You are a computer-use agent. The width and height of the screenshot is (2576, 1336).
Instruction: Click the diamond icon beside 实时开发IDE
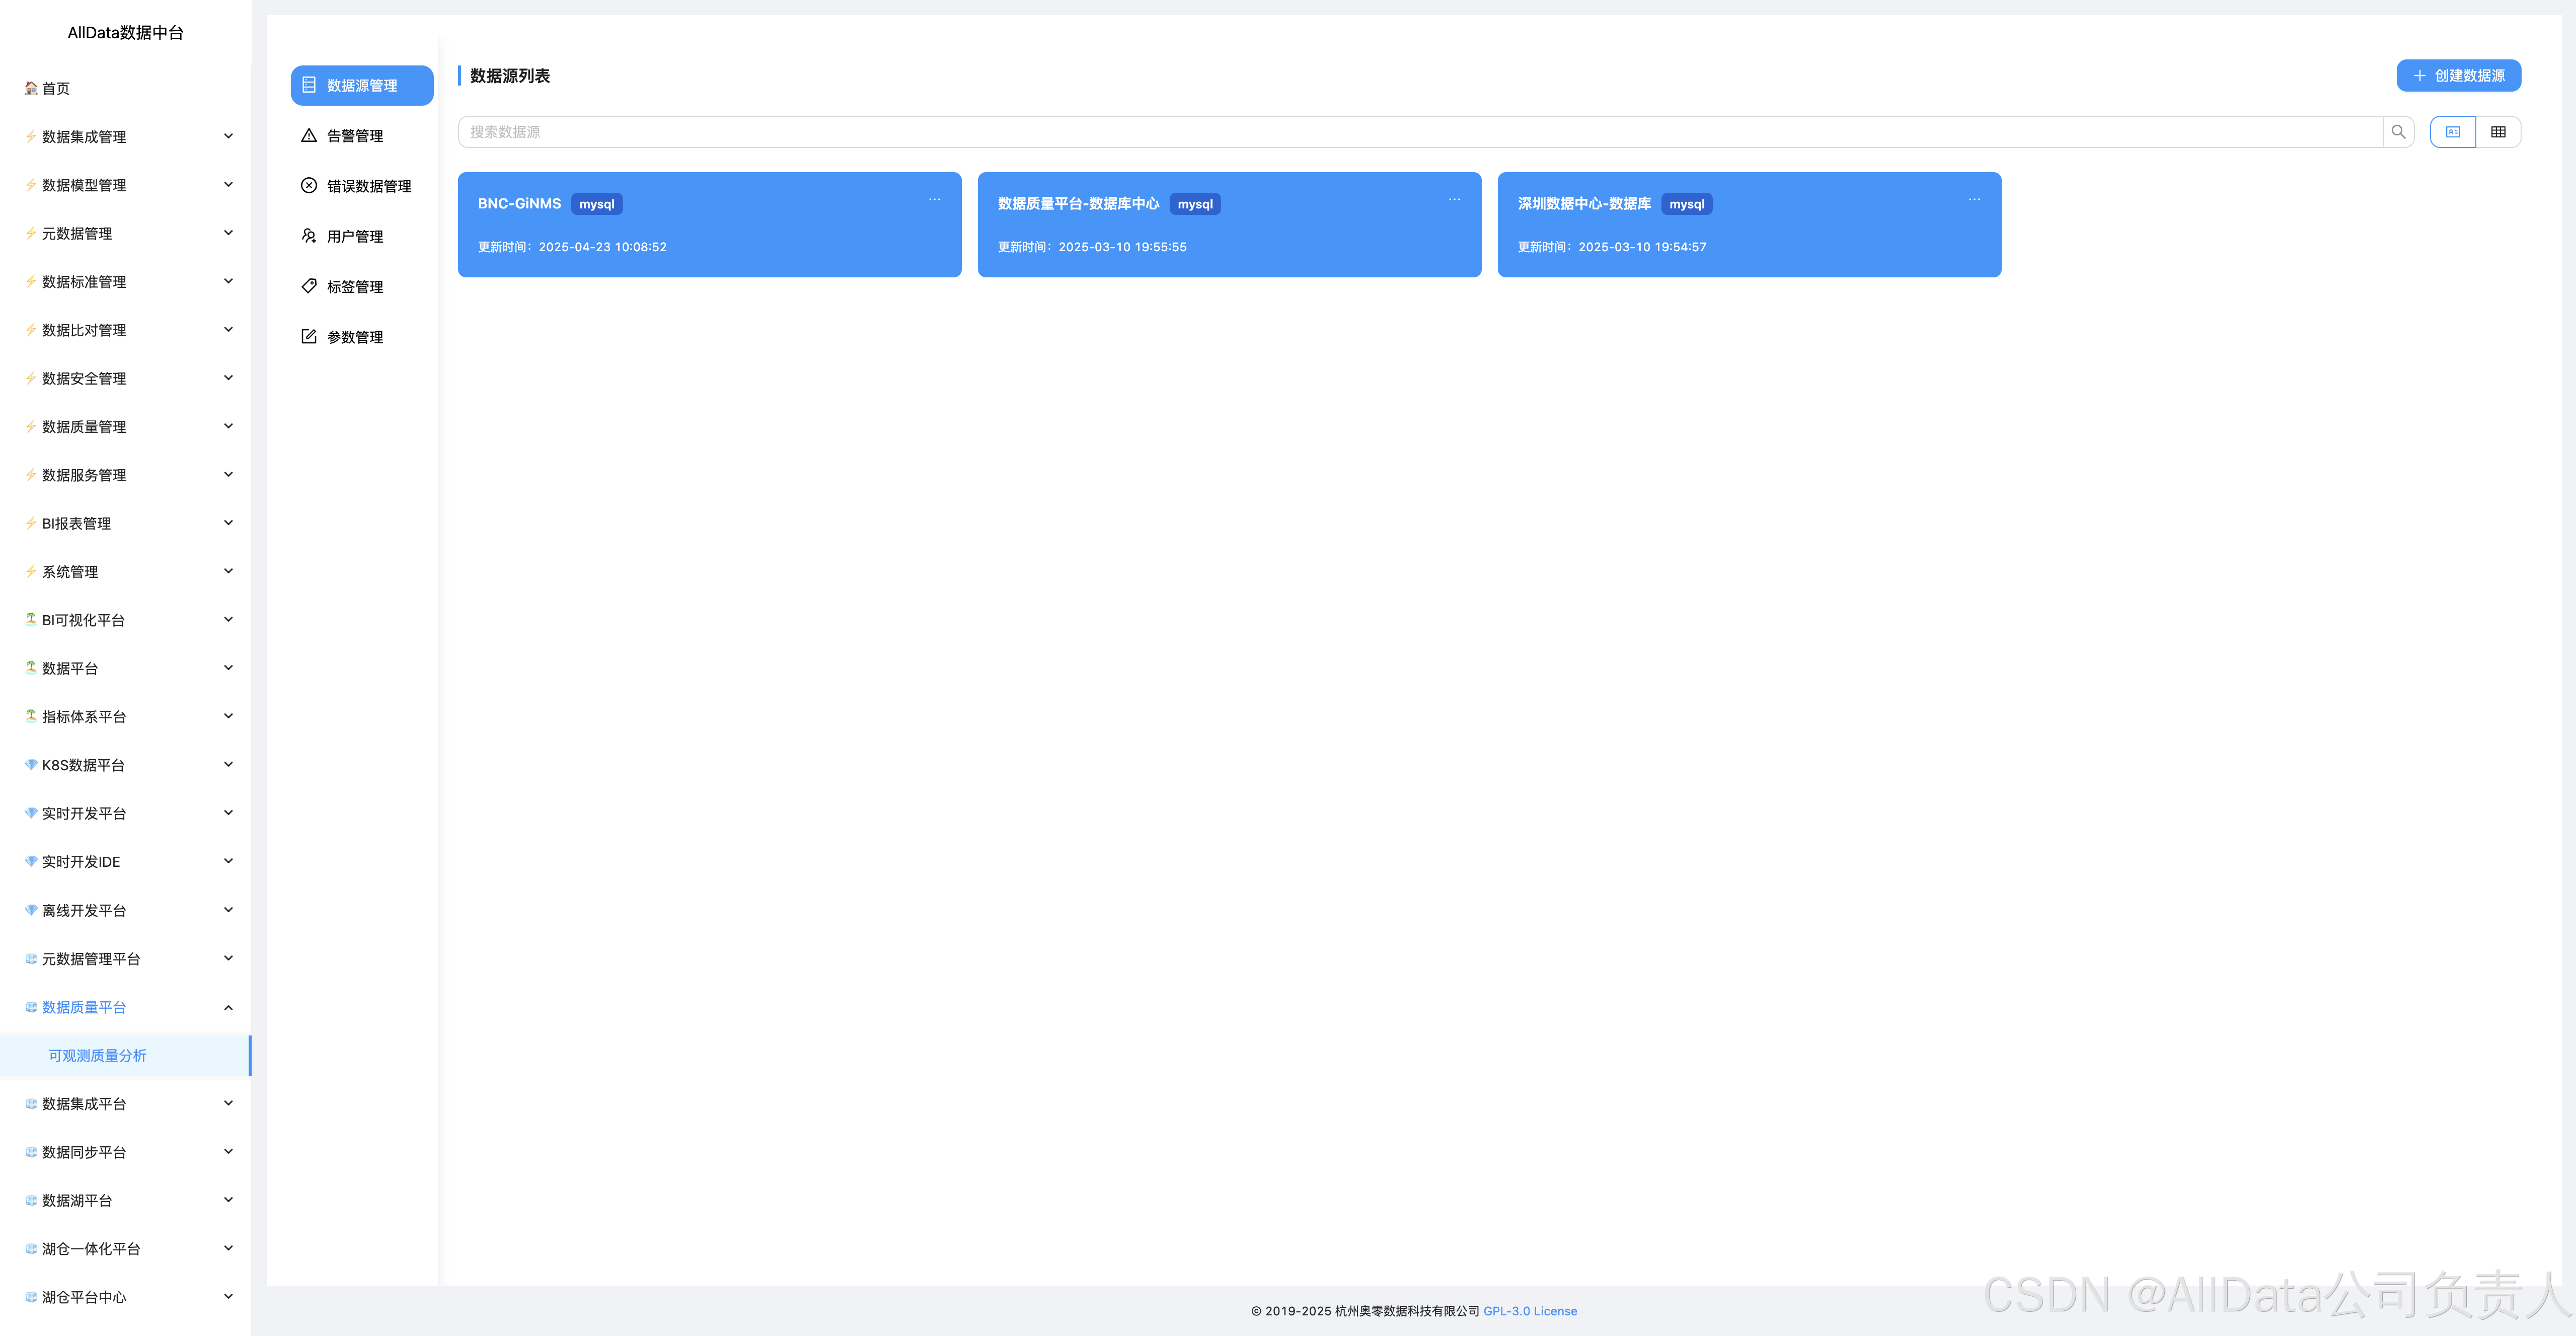(x=31, y=862)
